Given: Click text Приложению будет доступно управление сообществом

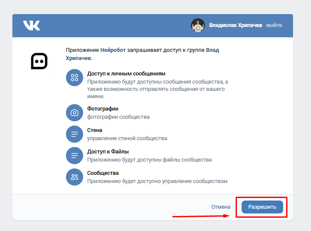Looking at the screenshot, I should [157, 181].
